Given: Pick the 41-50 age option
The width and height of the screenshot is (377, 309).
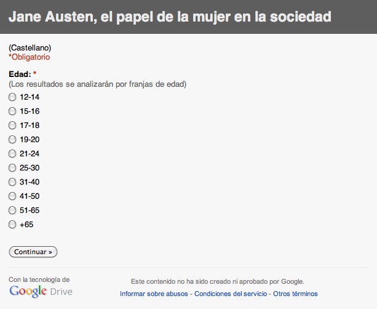Looking at the screenshot, I should (x=12, y=196).
